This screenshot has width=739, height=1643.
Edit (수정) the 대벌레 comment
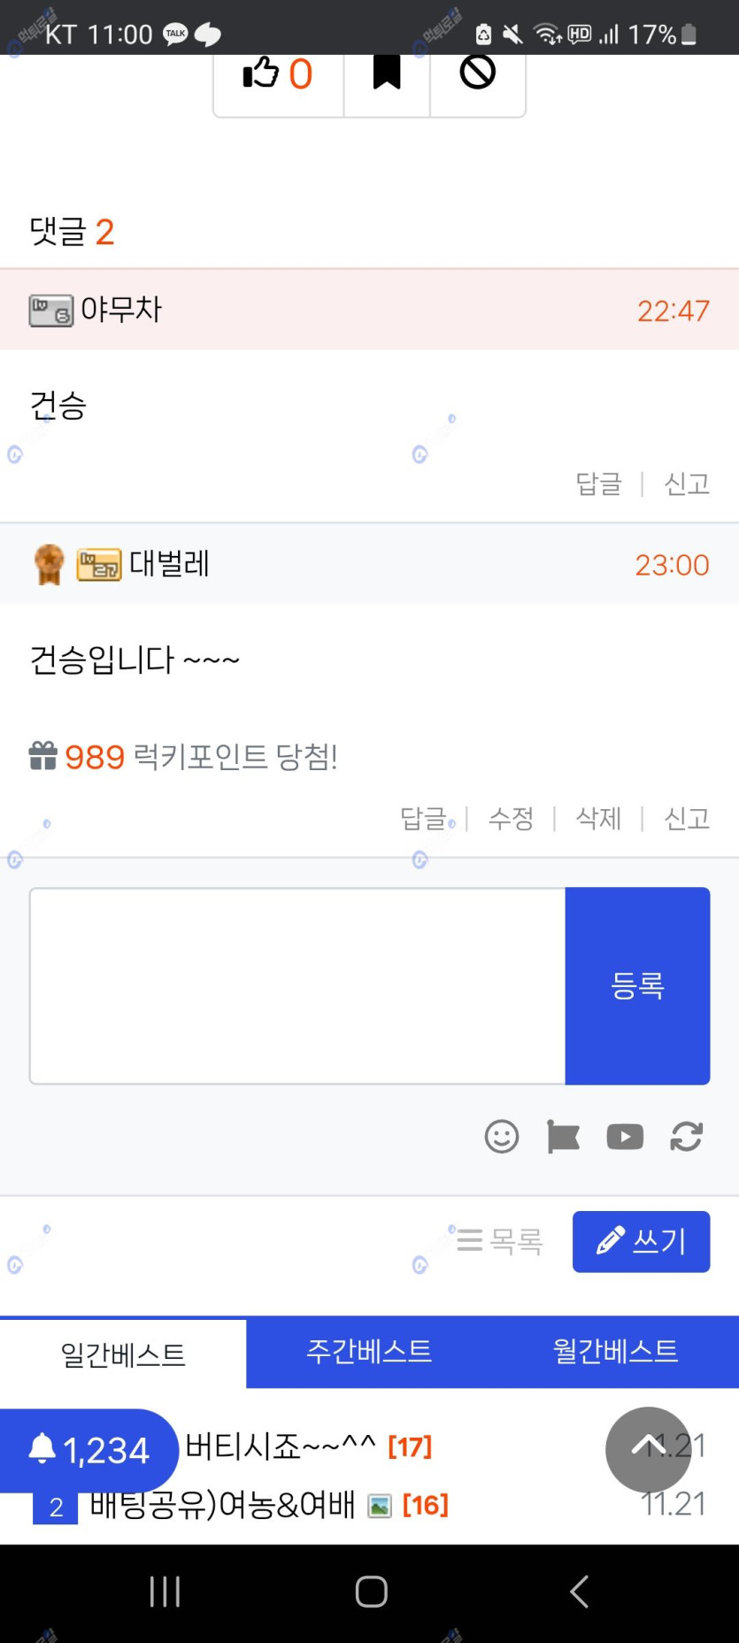click(x=511, y=819)
